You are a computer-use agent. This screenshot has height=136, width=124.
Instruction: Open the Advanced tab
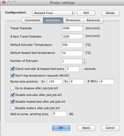tap(93, 20)
